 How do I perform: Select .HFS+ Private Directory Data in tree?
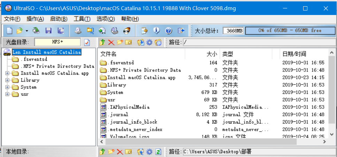(x=58, y=66)
